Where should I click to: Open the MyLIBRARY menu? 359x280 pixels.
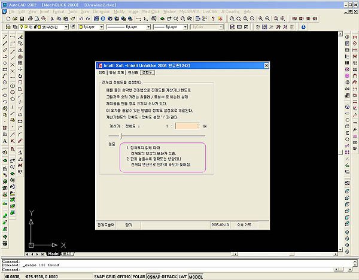coord(189,11)
